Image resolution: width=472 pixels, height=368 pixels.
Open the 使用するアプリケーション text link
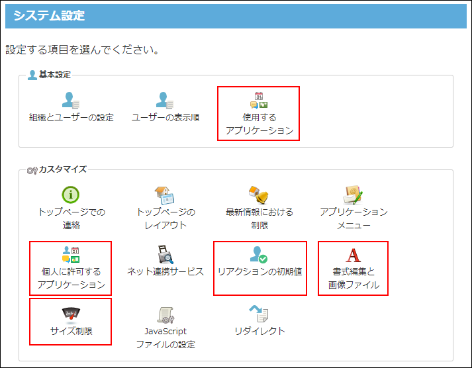(x=260, y=124)
